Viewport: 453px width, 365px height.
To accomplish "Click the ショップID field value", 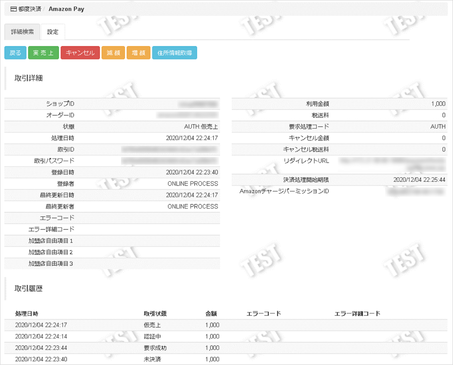I will [199, 104].
